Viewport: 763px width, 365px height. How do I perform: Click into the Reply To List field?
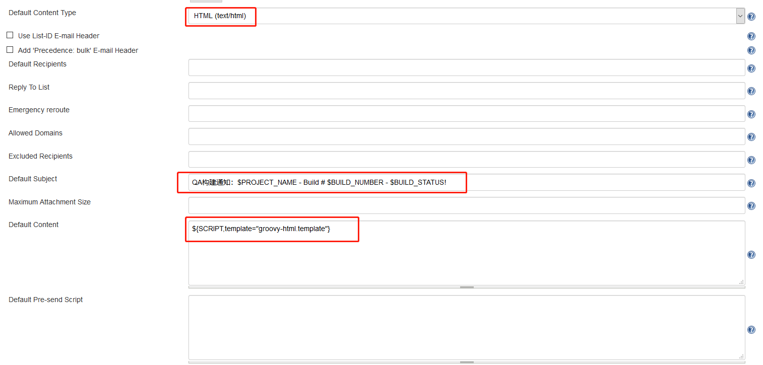pos(467,91)
